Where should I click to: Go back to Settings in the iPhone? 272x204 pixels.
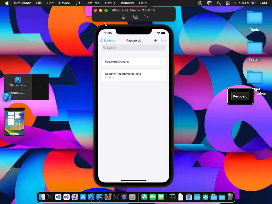click(108, 40)
